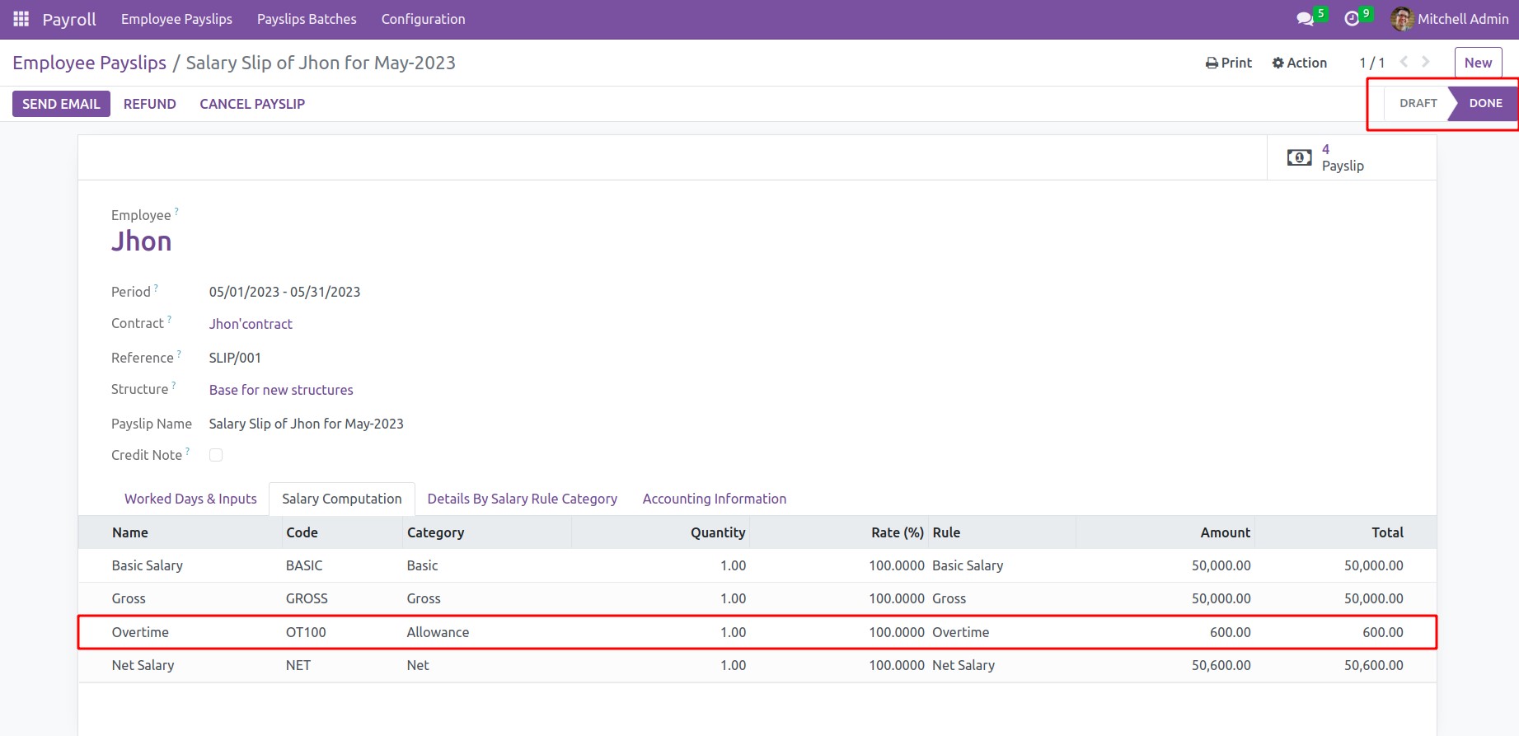Click the Draft status stage
Viewport: 1519px width, 736px height.
pyautogui.click(x=1418, y=103)
